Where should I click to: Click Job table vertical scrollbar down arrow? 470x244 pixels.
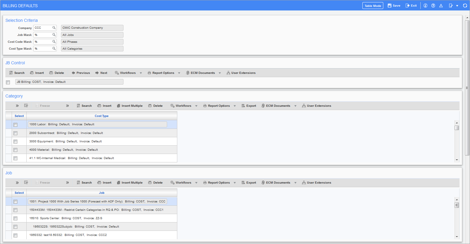[457, 237]
